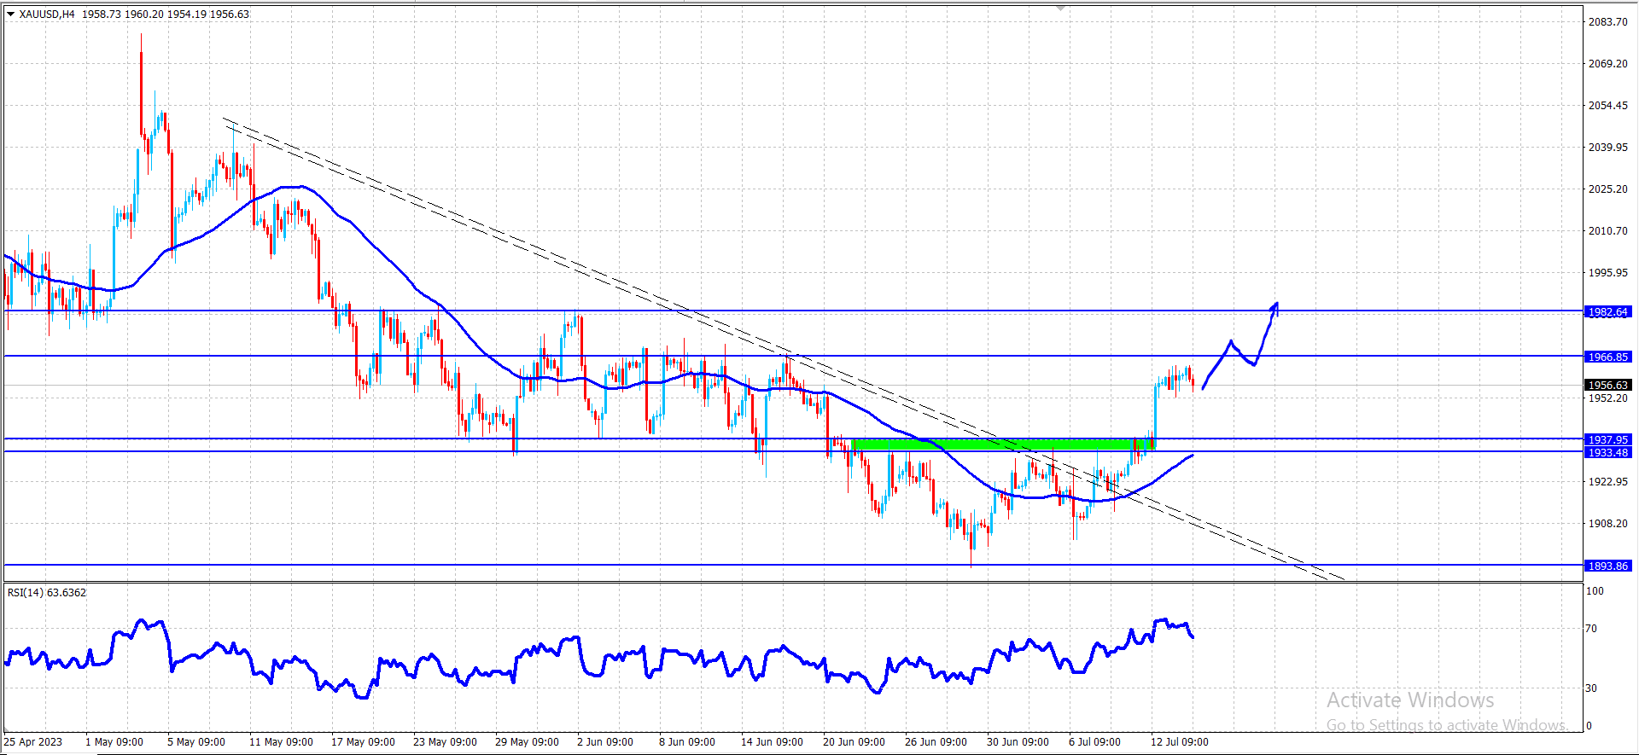Click the 25 Apr 2023 date label
Screen dimensions: 1639x755
[x=33, y=741]
